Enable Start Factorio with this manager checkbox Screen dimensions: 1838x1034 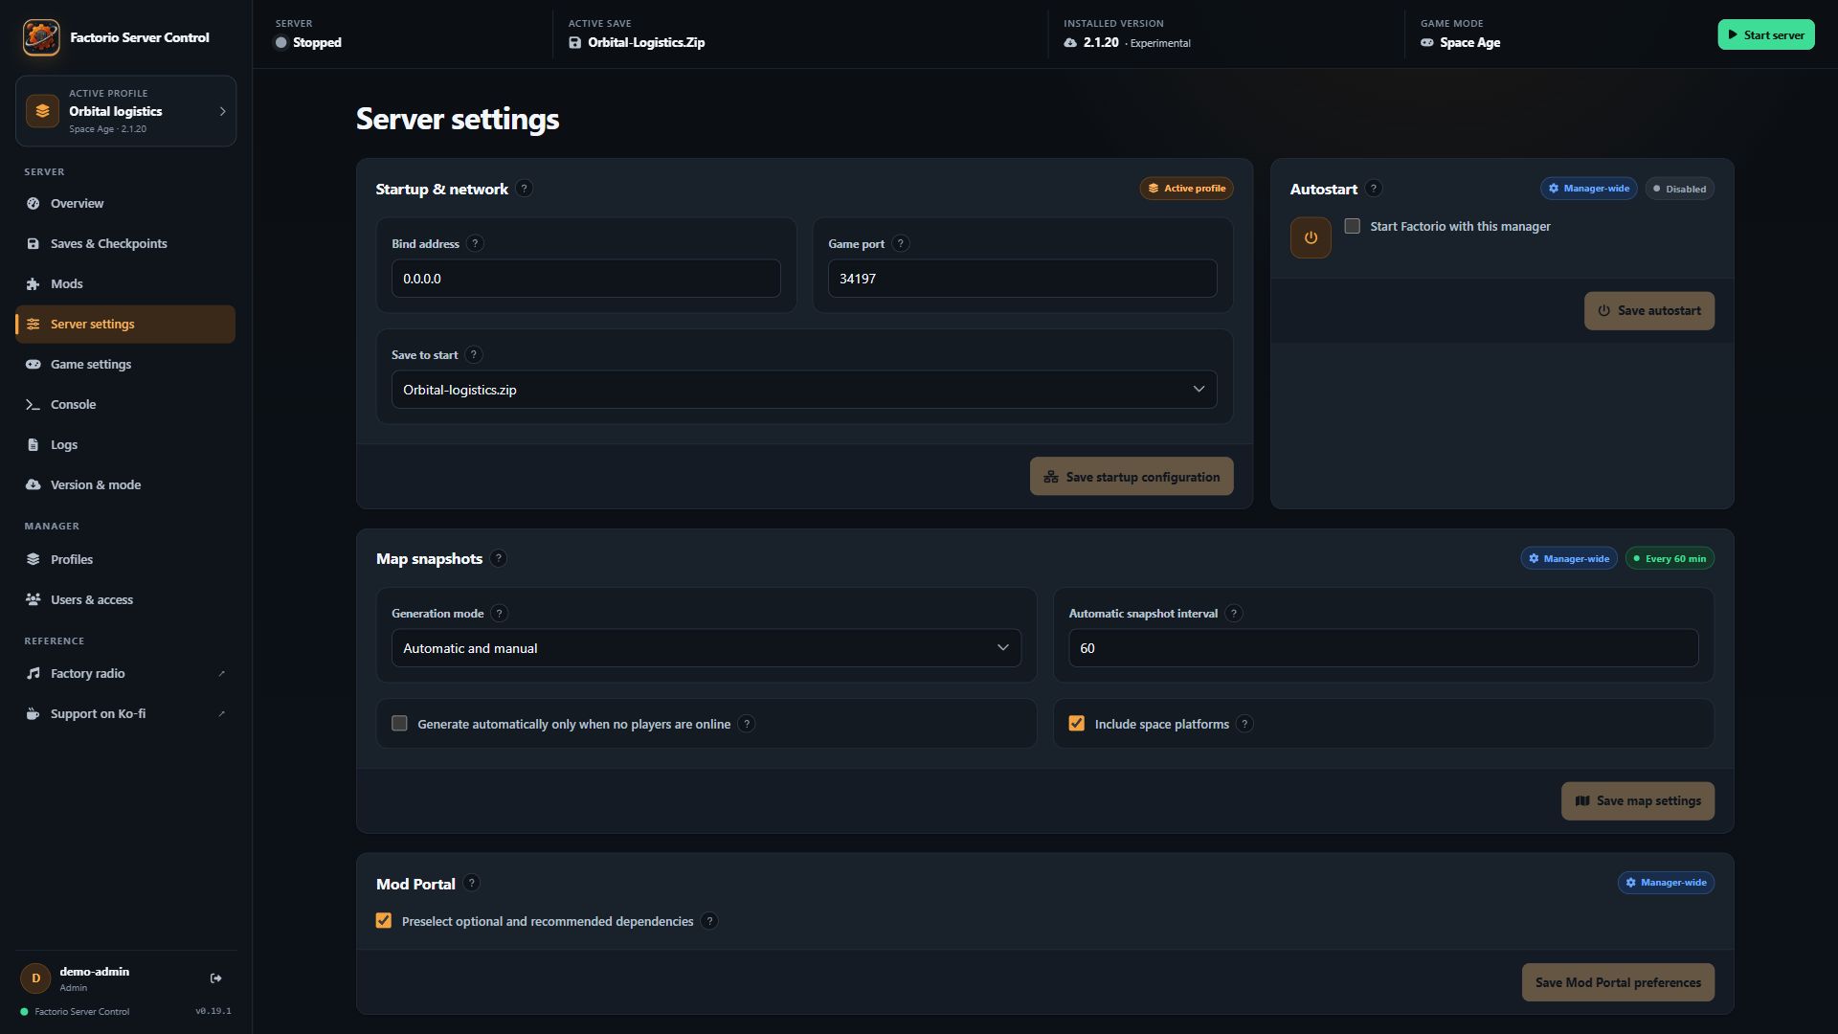pyautogui.click(x=1352, y=226)
